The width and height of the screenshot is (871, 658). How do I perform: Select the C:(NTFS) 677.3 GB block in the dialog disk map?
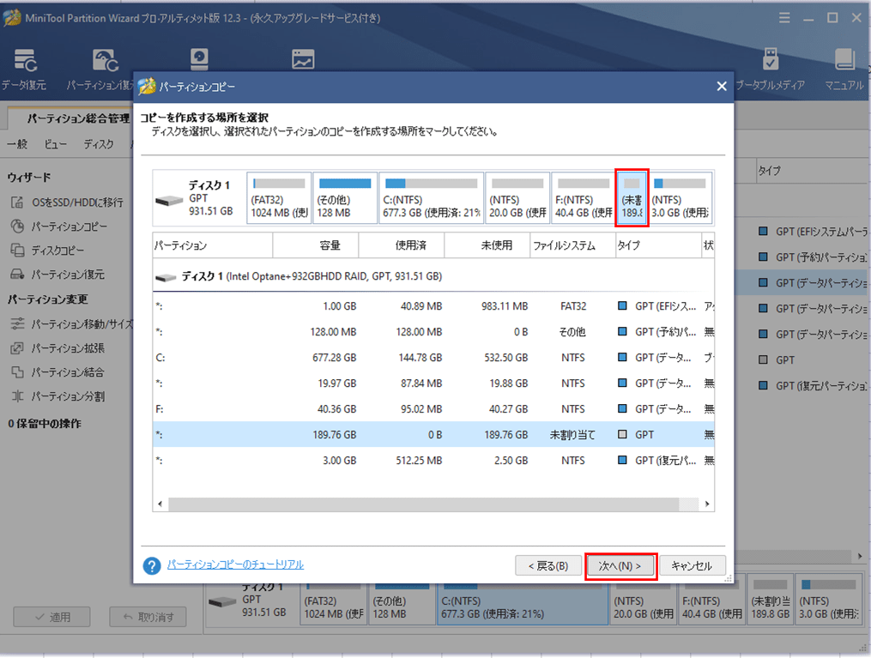[431, 197]
